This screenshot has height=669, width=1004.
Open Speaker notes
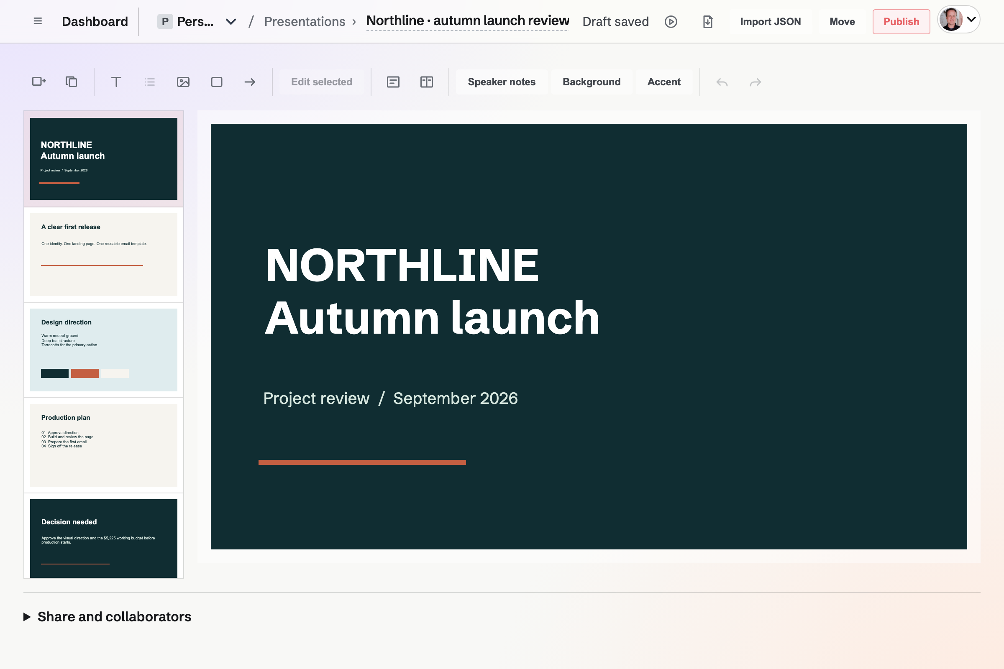(x=502, y=82)
